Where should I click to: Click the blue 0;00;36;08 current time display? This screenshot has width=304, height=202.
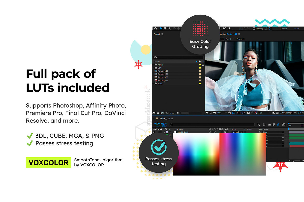point(161,123)
